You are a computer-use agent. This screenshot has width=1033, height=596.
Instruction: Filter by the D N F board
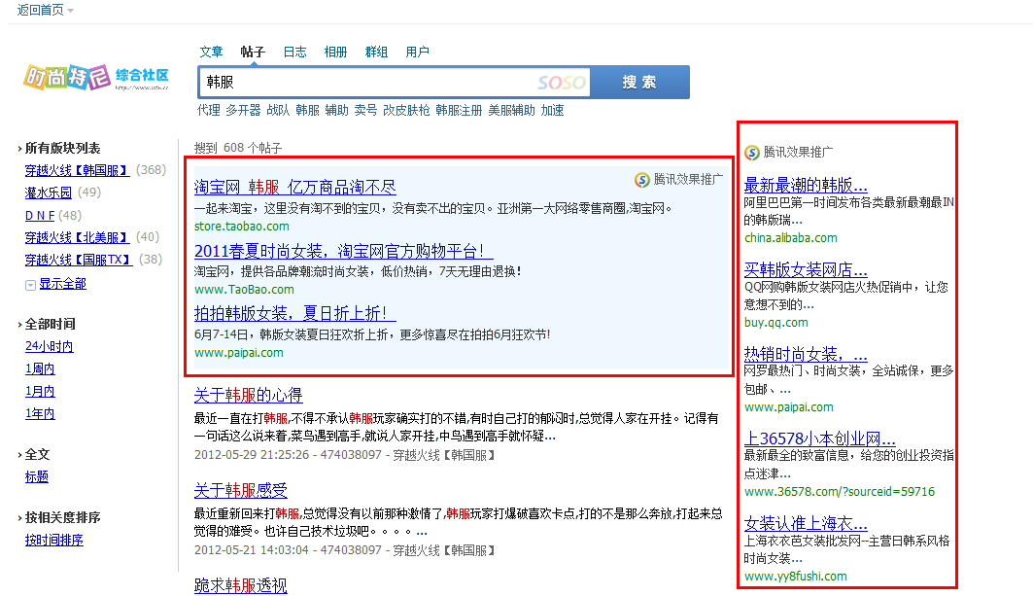[x=40, y=216]
